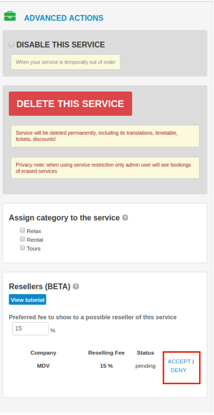214x415 pixels.
Task: Select the MDV company name cell
Action: coord(43,366)
